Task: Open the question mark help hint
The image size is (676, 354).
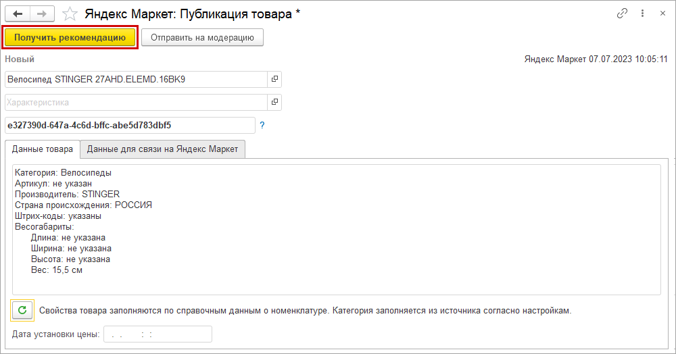Action: tap(262, 126)
